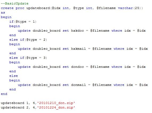Click the 'donmail' column name
Viewport: 152px width, 113px height.
pyautogui.click(x=79, y=85)
